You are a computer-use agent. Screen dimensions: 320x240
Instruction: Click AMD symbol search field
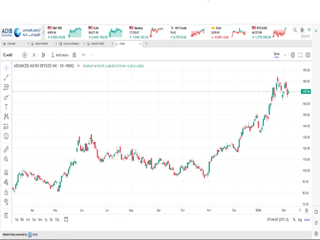8,55
